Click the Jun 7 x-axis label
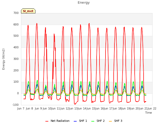168x126 pixels. tap(21, 108)
